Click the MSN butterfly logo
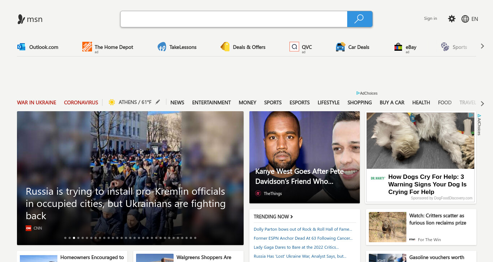493x262 pixels. click(x=21, y=19)
